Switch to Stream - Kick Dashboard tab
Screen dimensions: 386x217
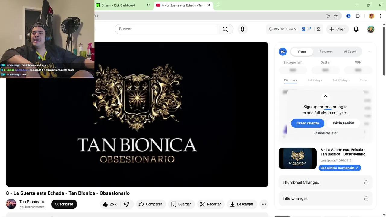(123, 5)
